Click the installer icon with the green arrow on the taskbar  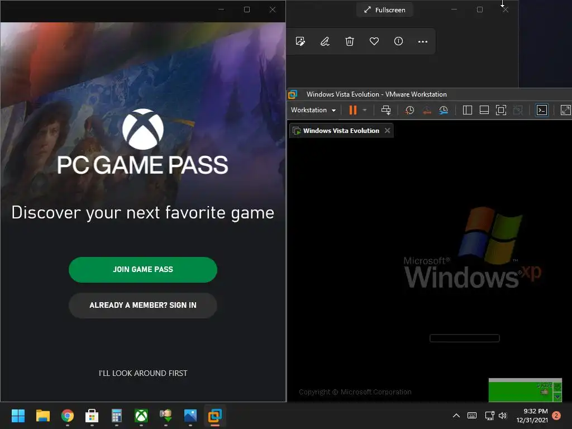[165, 416]
